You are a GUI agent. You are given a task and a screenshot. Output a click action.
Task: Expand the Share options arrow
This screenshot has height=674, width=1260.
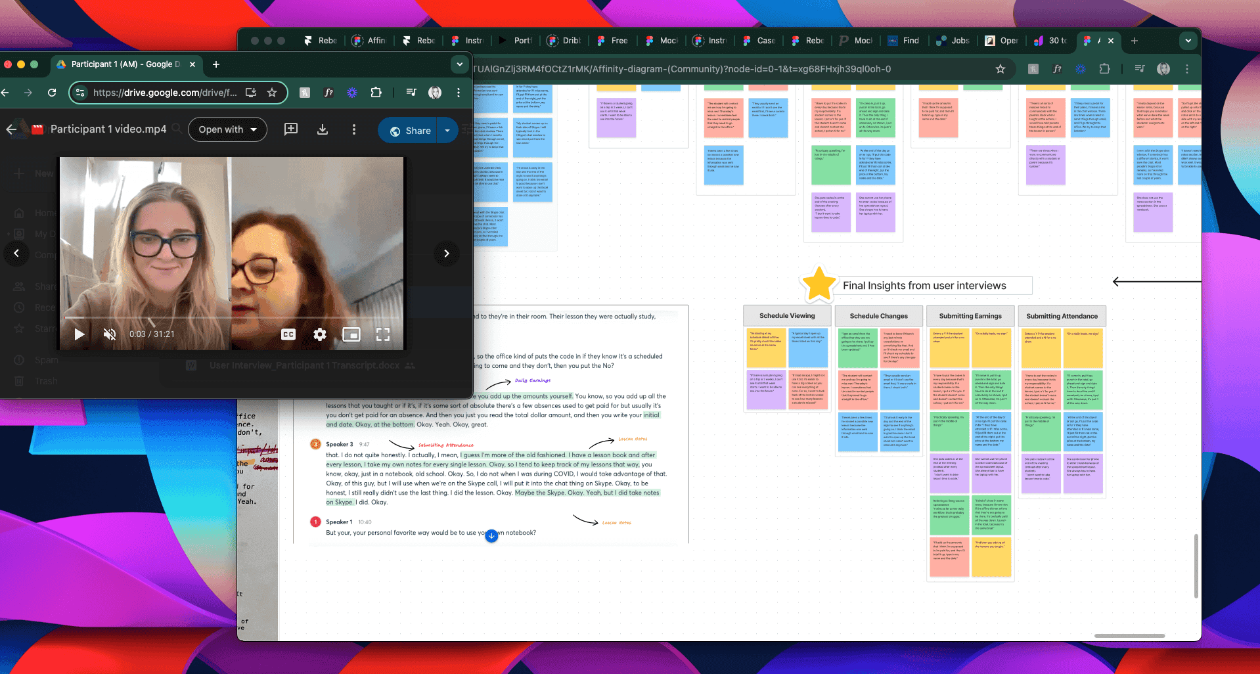coord(447,130)
